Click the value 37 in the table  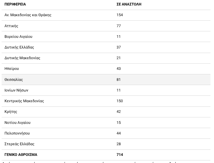tap(119, 47)
